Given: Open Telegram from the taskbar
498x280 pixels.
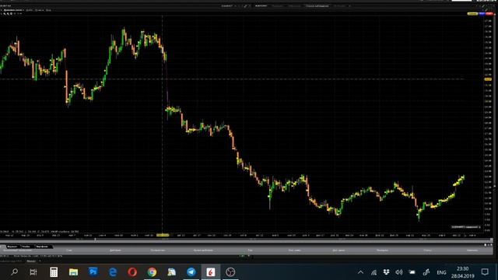Looking at the screenshot, I should (x=191, y=272).
